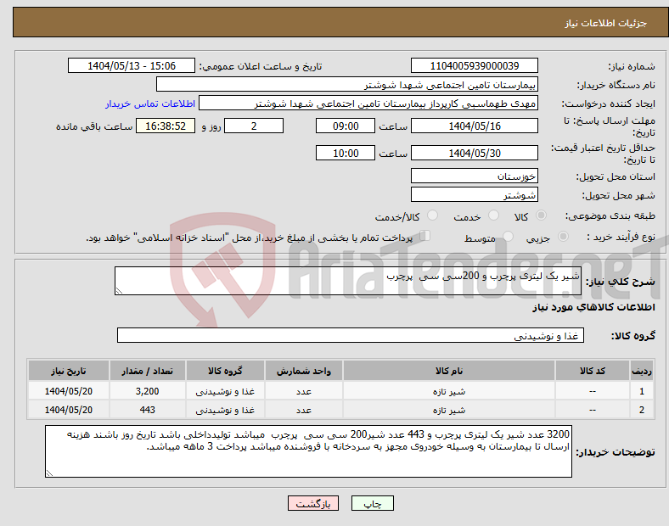669x526 pixels.
Task: Click the announcement date field 1404/05/13 - 15:06
Action: click(x=132, y=65)
